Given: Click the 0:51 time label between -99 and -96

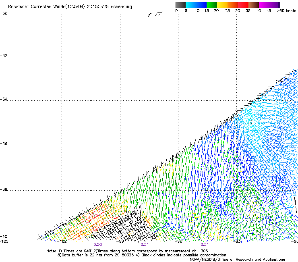Looking at the screenshot, I should point(145,245).
